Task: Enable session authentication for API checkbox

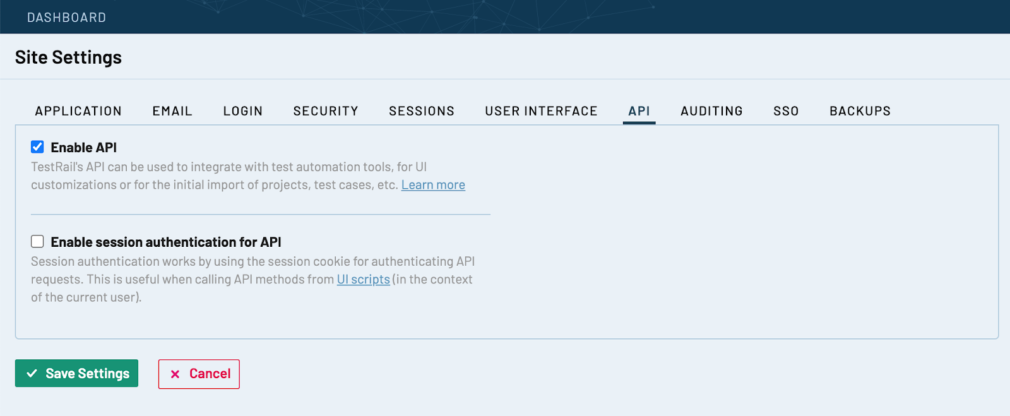Action: (38, 242)
